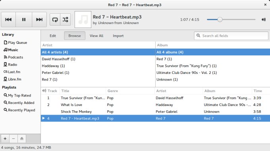Image resolution: width=270 pixels, height=151 pixels.
Task: Open Recently Played playlist
Action: tap(19, 110)
